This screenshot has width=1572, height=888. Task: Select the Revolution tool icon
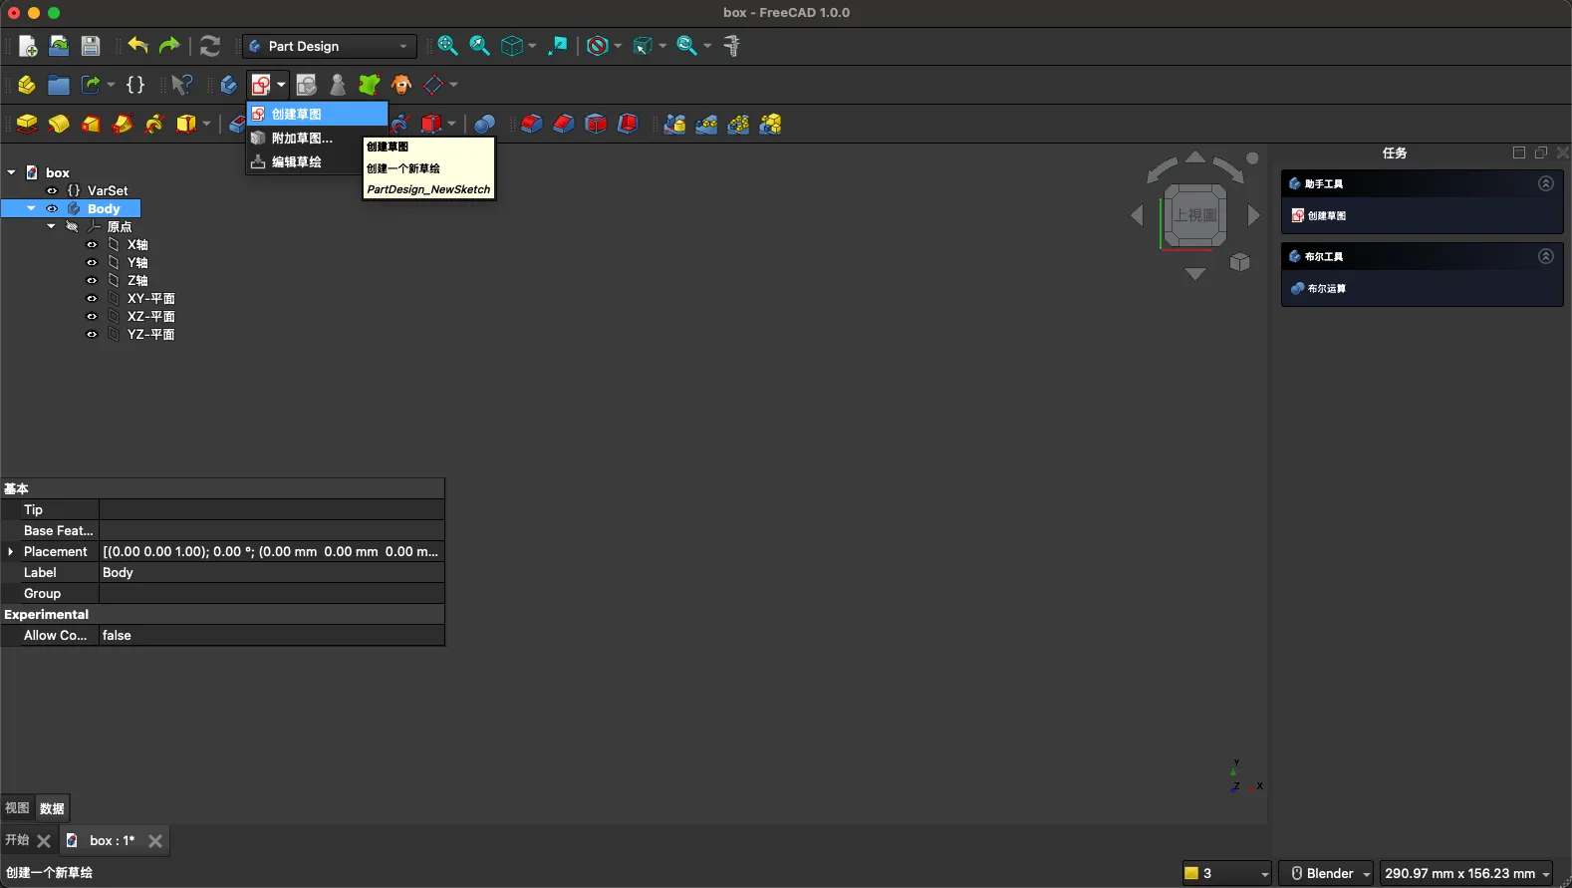tap(59, 124)
